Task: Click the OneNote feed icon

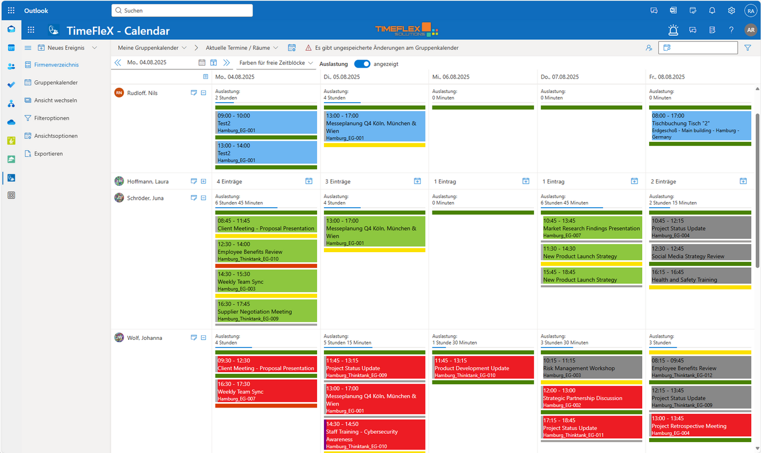Action: pyautogui.click(x=673, y=10)
